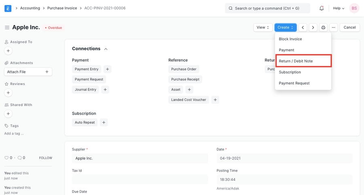Open the three-dots more options menu
364x195 pixels.
pyautogui.click(x=333, y=27)
